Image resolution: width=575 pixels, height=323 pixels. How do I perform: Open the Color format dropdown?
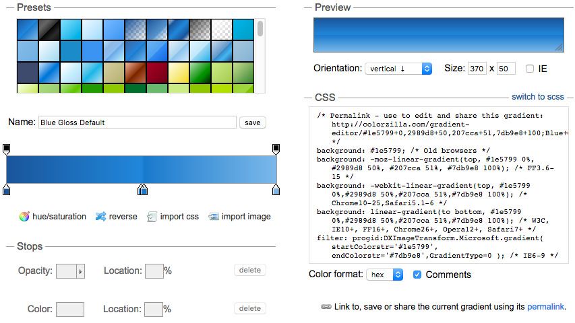[384, 275]
